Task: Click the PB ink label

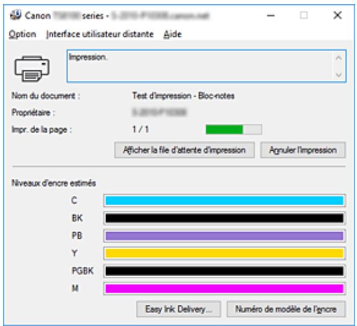Action: click(x=77, y=236)
